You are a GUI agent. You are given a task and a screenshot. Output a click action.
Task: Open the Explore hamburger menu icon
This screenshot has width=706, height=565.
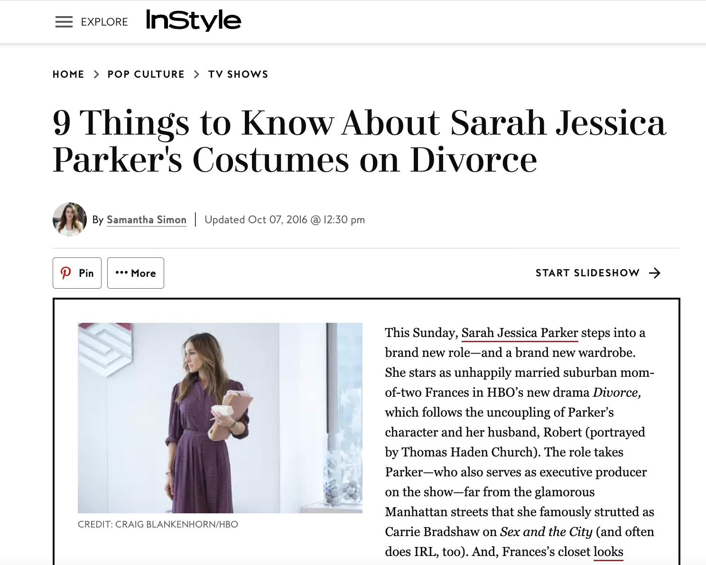tap(64, 22)
